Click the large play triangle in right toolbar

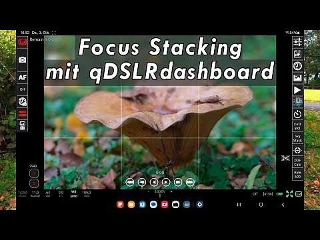[297, 90]
